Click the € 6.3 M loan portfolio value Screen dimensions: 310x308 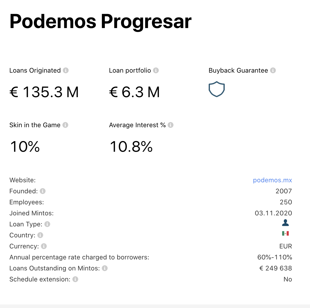(134, 92)
